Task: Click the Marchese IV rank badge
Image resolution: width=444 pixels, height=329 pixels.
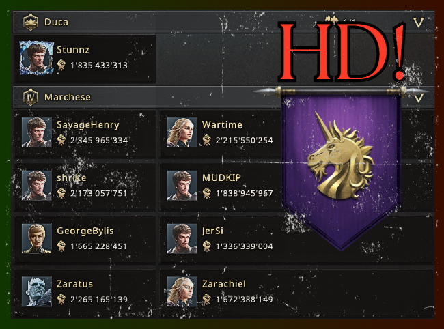Action: coord(30,98)
